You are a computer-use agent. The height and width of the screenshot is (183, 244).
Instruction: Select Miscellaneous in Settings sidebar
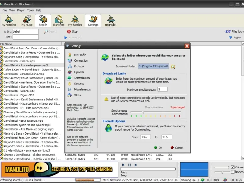click(82, 89)
